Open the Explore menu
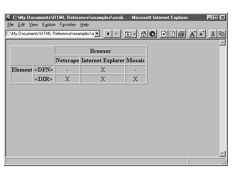Screen dimensions: 239x179 click(49, 25)
